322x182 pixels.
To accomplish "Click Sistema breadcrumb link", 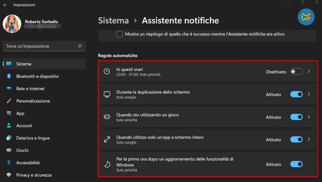I will coord(113,20).
